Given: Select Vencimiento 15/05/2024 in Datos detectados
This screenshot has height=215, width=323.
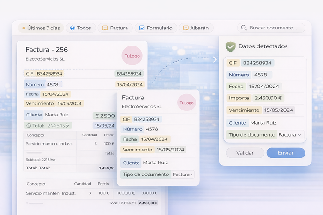Looking at the screenshot, I should (261, 110).
